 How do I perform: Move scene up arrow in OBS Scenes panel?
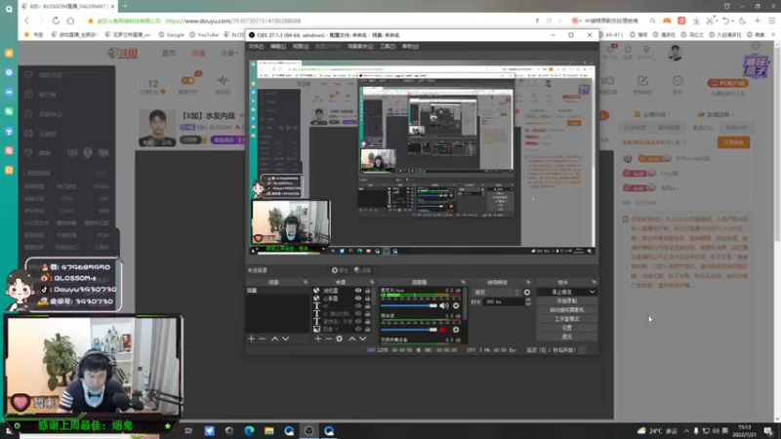[274, 339]
